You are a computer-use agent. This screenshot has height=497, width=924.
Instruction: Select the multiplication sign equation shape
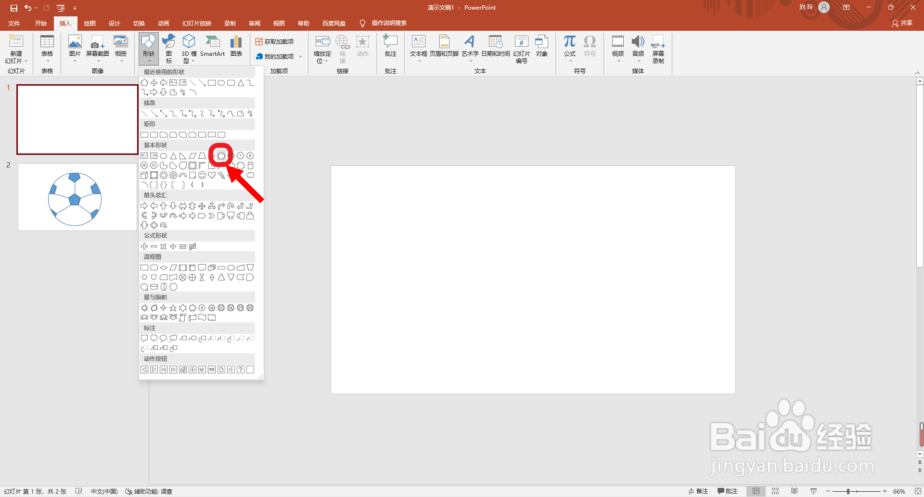pyautogui.click(x=164, y=246)
